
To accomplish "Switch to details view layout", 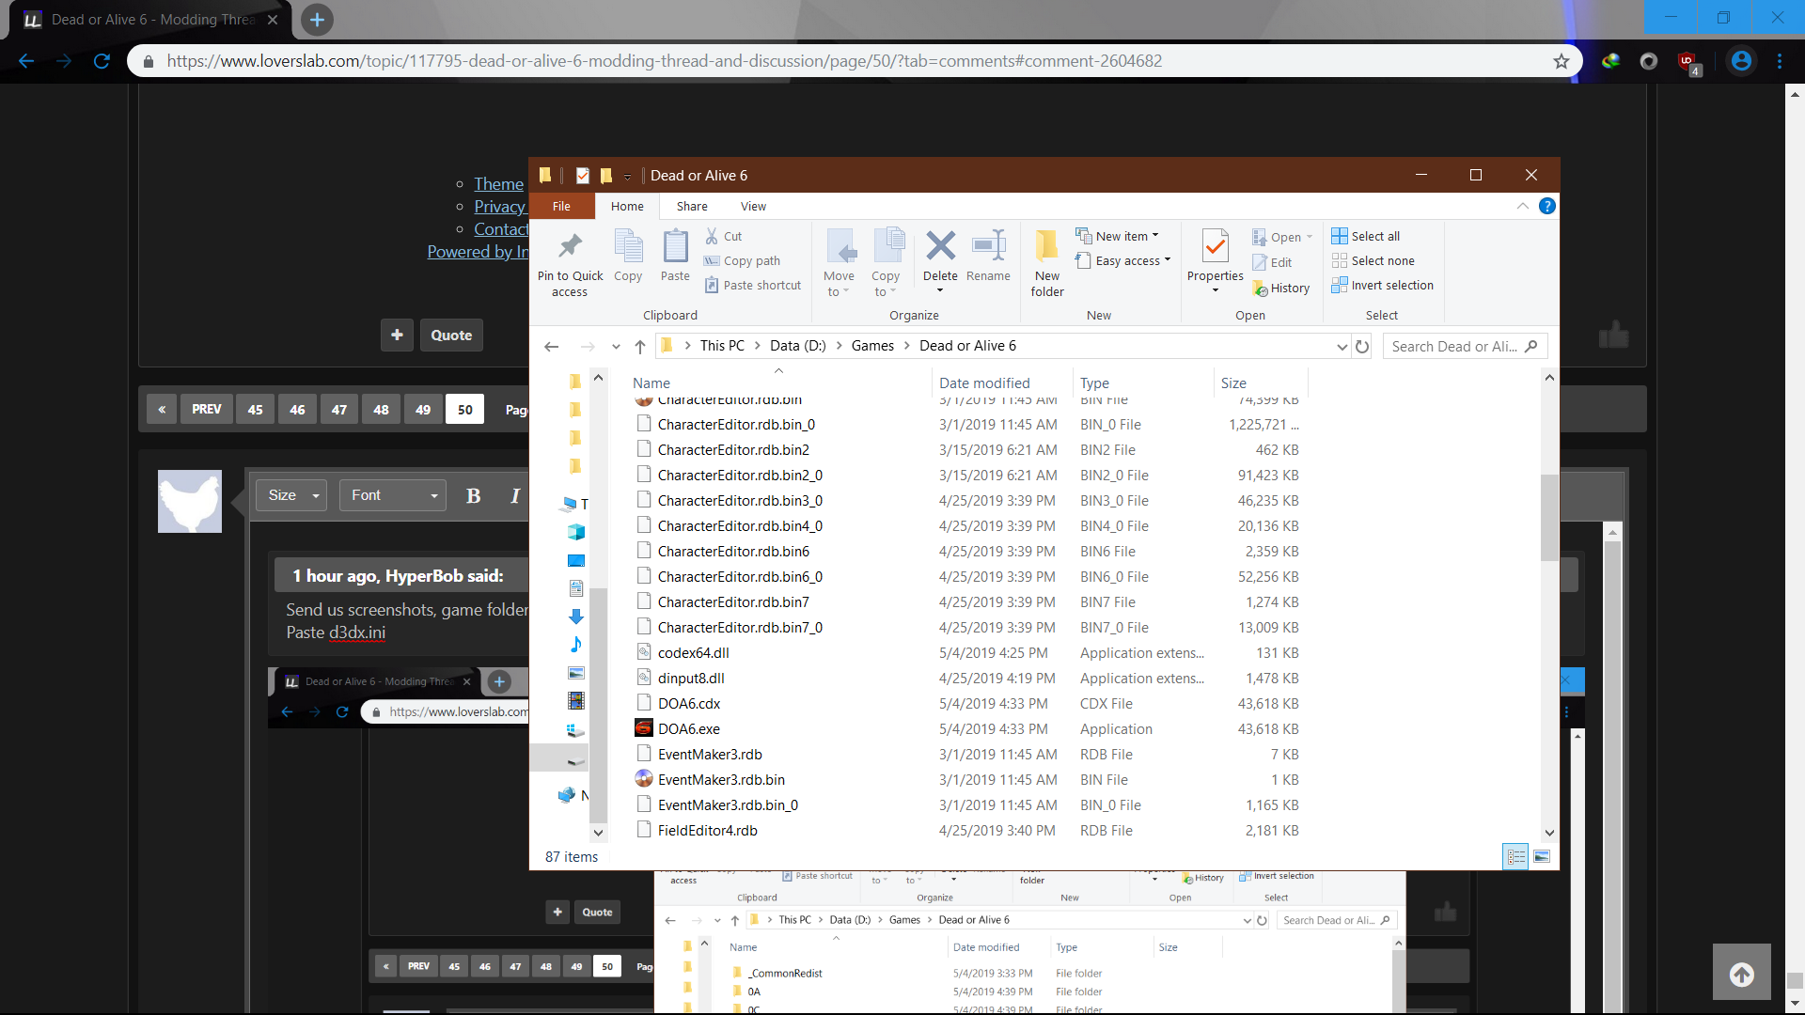I will pos(1515,856).
